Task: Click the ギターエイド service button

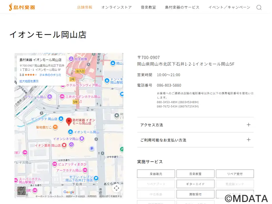Action: (x=195, y=184)
